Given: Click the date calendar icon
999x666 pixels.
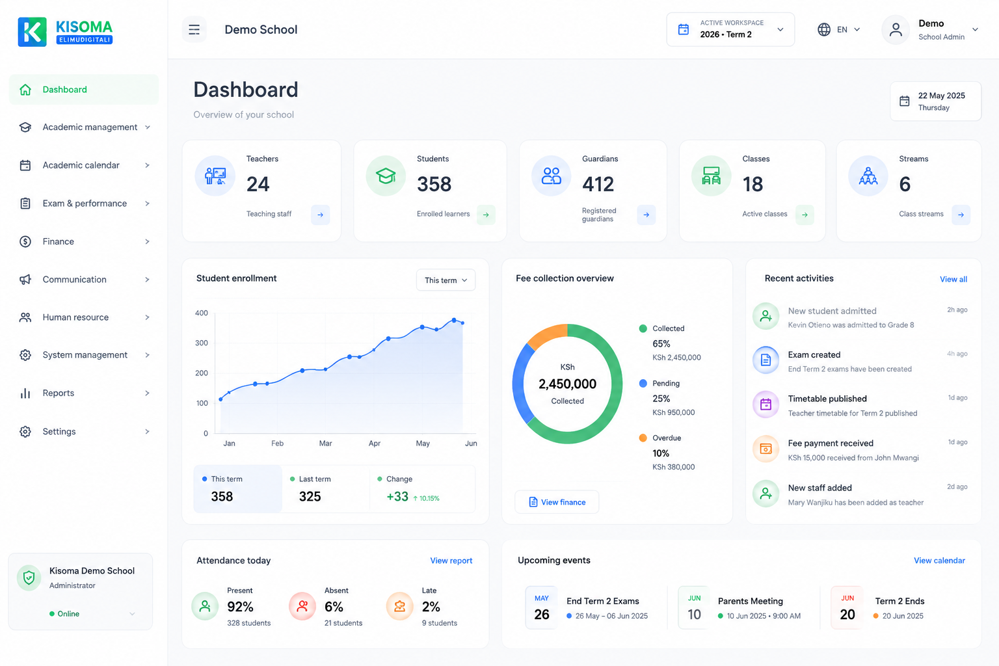Looking at the screenshot, I should click(904, 101).
